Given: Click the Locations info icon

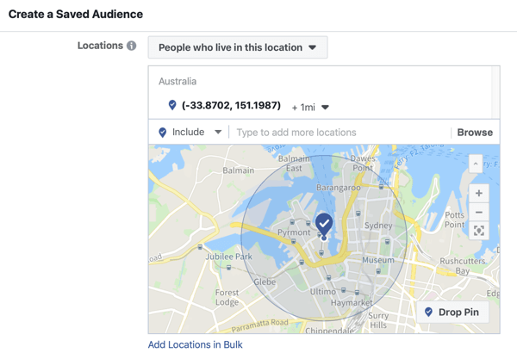Looking at the screenshot, I should 132,46.
